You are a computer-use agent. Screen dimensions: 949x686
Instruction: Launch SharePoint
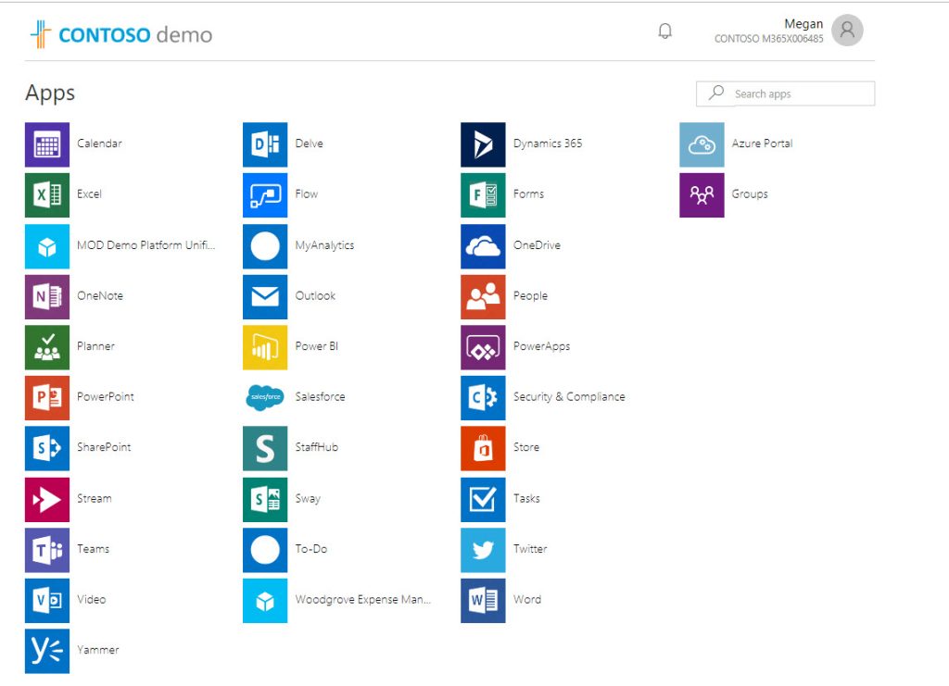(47, 448)
